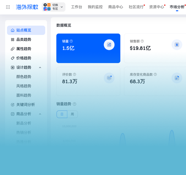Image resolution: width=186 pixels, height=175 pixels.
Task: Switch to 商品中心 tab
Action: [x=116, y=7]
